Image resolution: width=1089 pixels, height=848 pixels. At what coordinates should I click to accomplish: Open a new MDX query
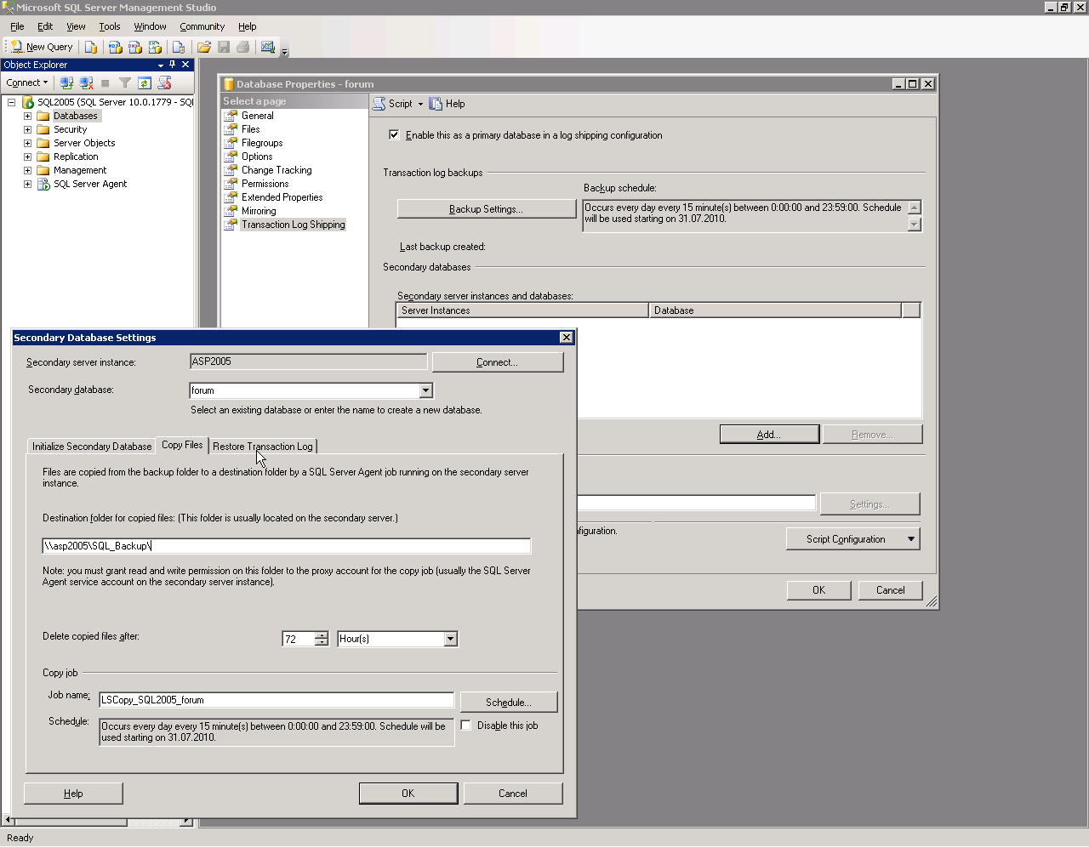[115, 47]
